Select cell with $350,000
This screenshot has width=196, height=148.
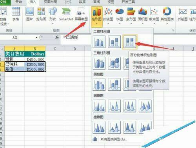[35, 64]
